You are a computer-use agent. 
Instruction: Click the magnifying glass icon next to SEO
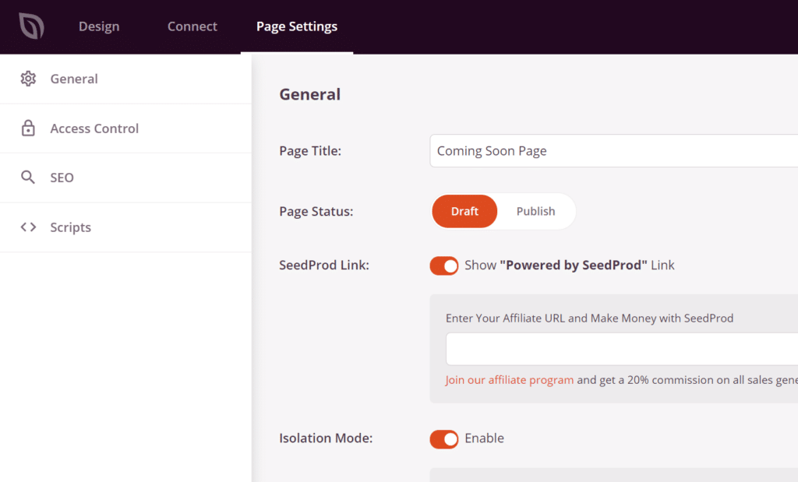click(x=27, y=178)
